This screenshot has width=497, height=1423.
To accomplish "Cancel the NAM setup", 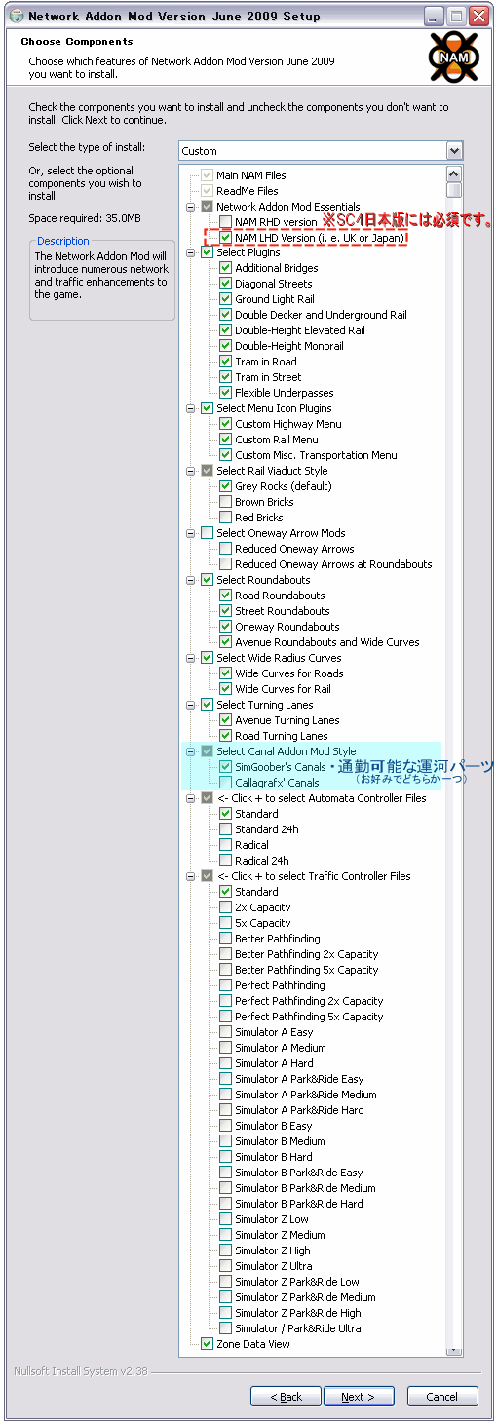I will click(x=442, y=1397).
